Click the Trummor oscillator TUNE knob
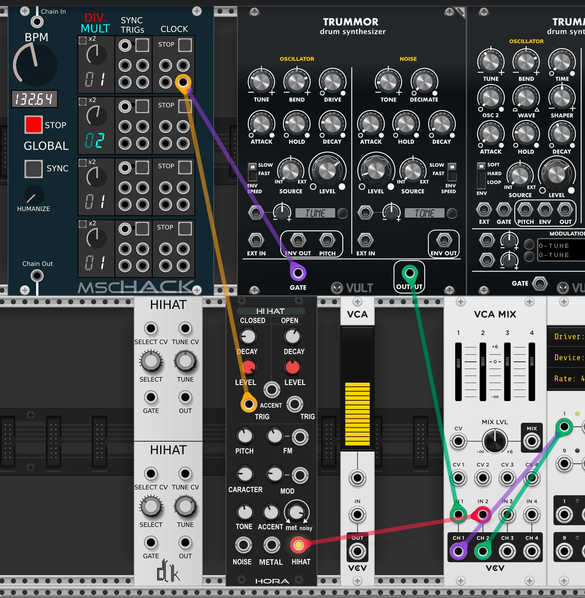This screenshot has width=585, height=598. tap(262, 81)
